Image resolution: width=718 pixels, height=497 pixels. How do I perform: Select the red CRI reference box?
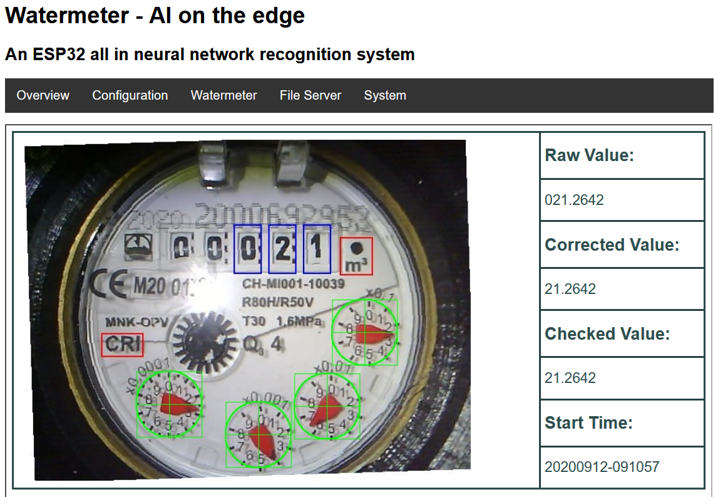pos(122,345)
